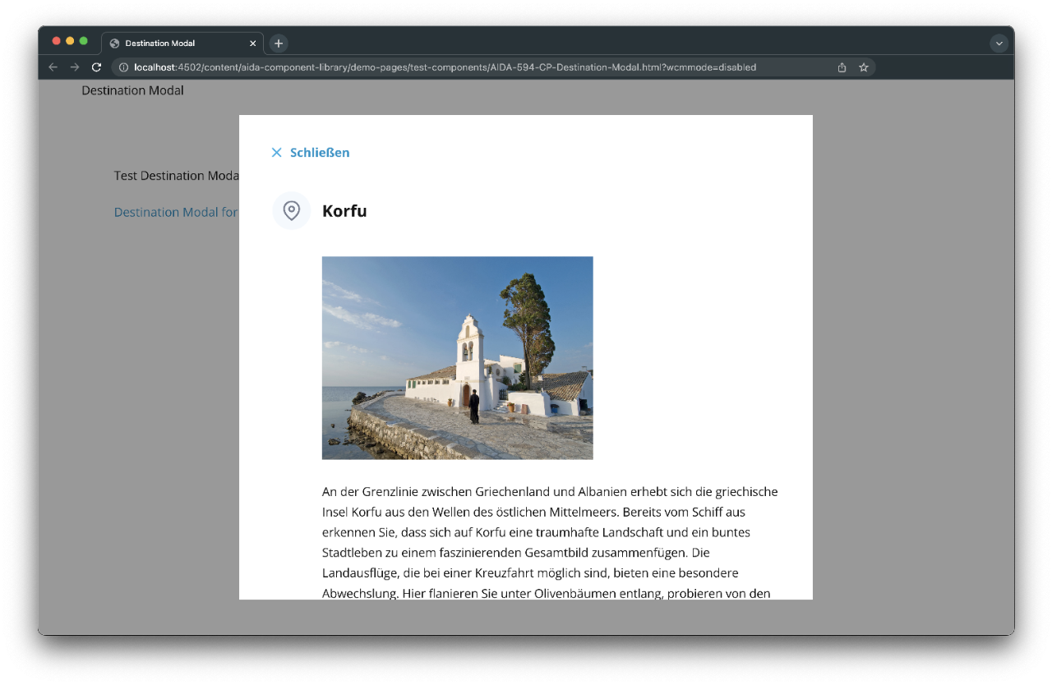1052x685 pixels.
Task: Toggle the bookmark star for this page
Action: coord(864,67)
